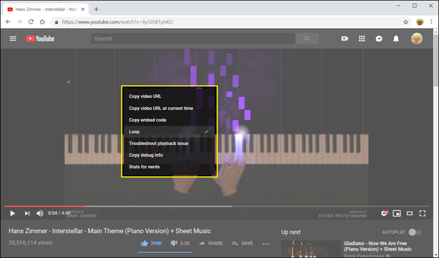The height and width of the screenshot is (258, 439).
Task: Choose Copy video URL
Action: [x=169, y=97]
